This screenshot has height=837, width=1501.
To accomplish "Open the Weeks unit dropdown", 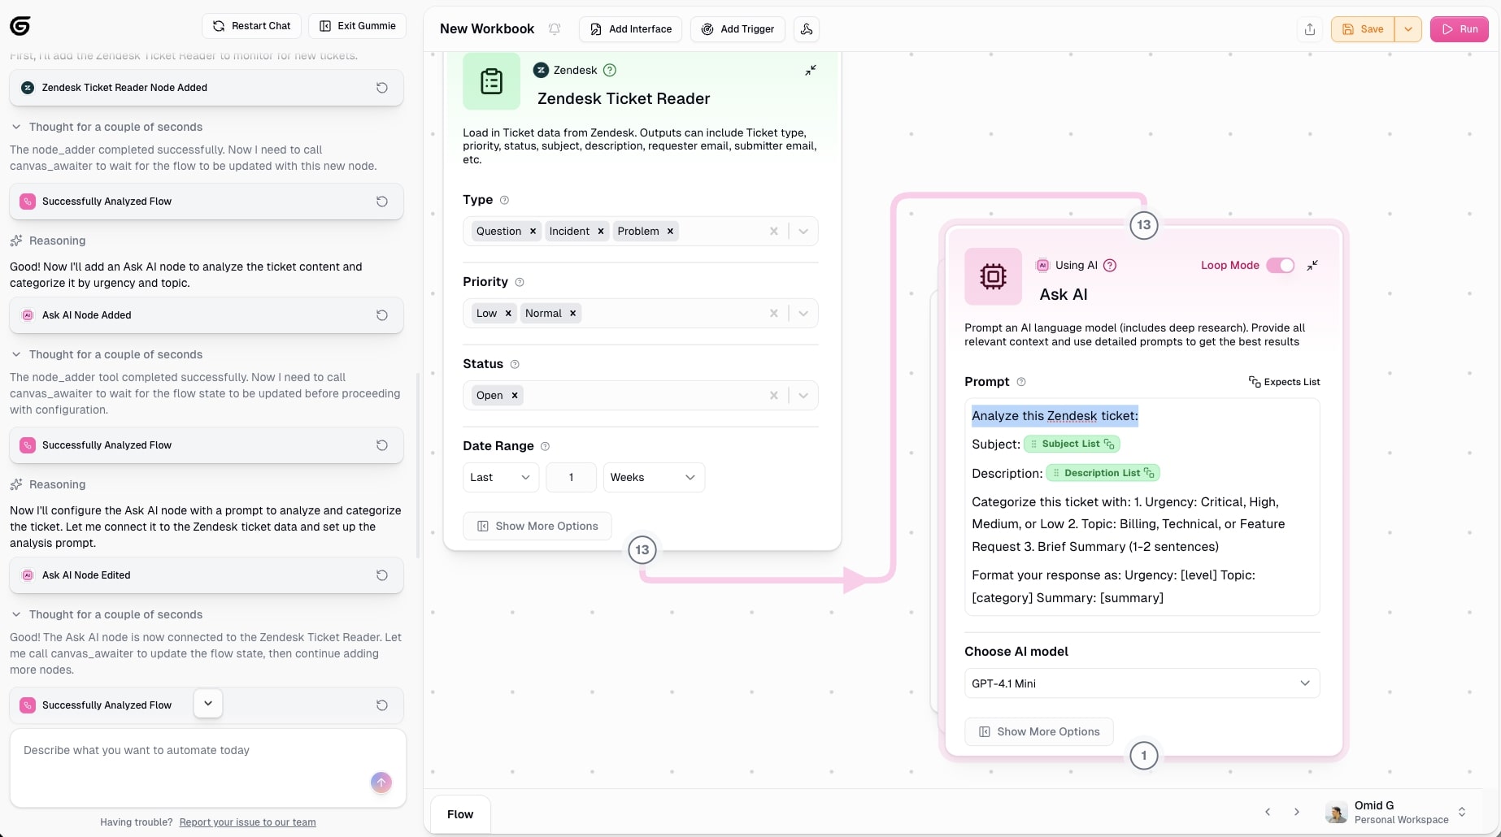I will click(654, 478).
